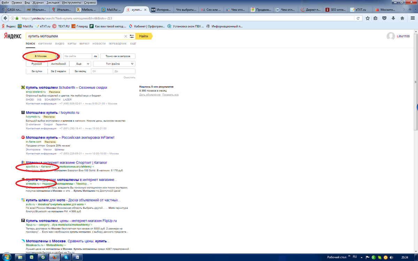This screenshot has width=418, height=261.
Task: Open the FlipUp.ru search result link
Action: click(x=71, y=221)
